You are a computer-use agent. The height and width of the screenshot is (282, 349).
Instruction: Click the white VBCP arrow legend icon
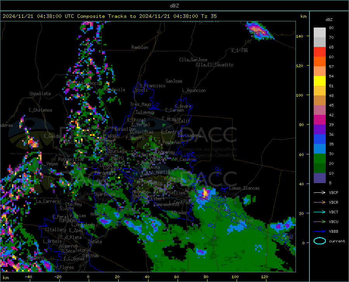click(x=320, y=192)
